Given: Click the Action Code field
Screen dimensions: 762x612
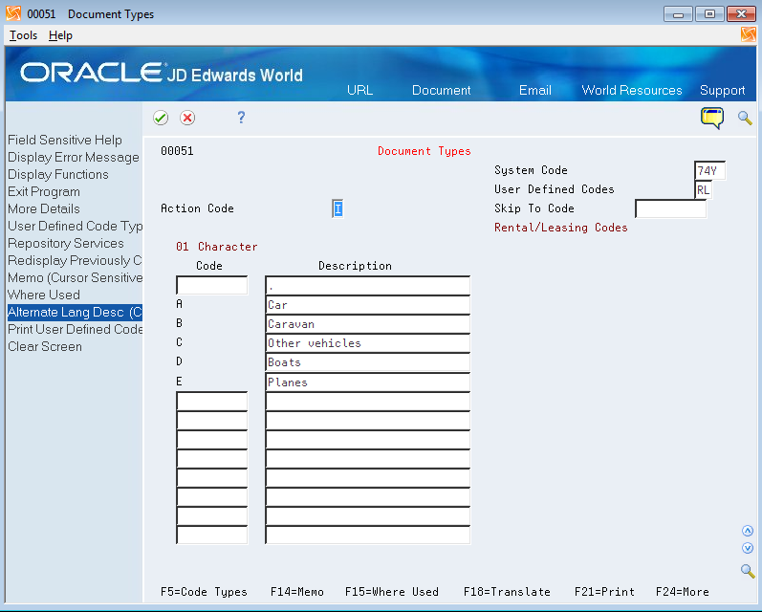Looking at the screenshot, I should 337,209.
